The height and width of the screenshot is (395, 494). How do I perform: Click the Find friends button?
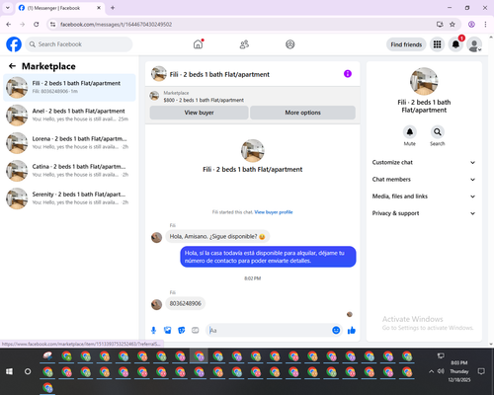click(406, 44)
